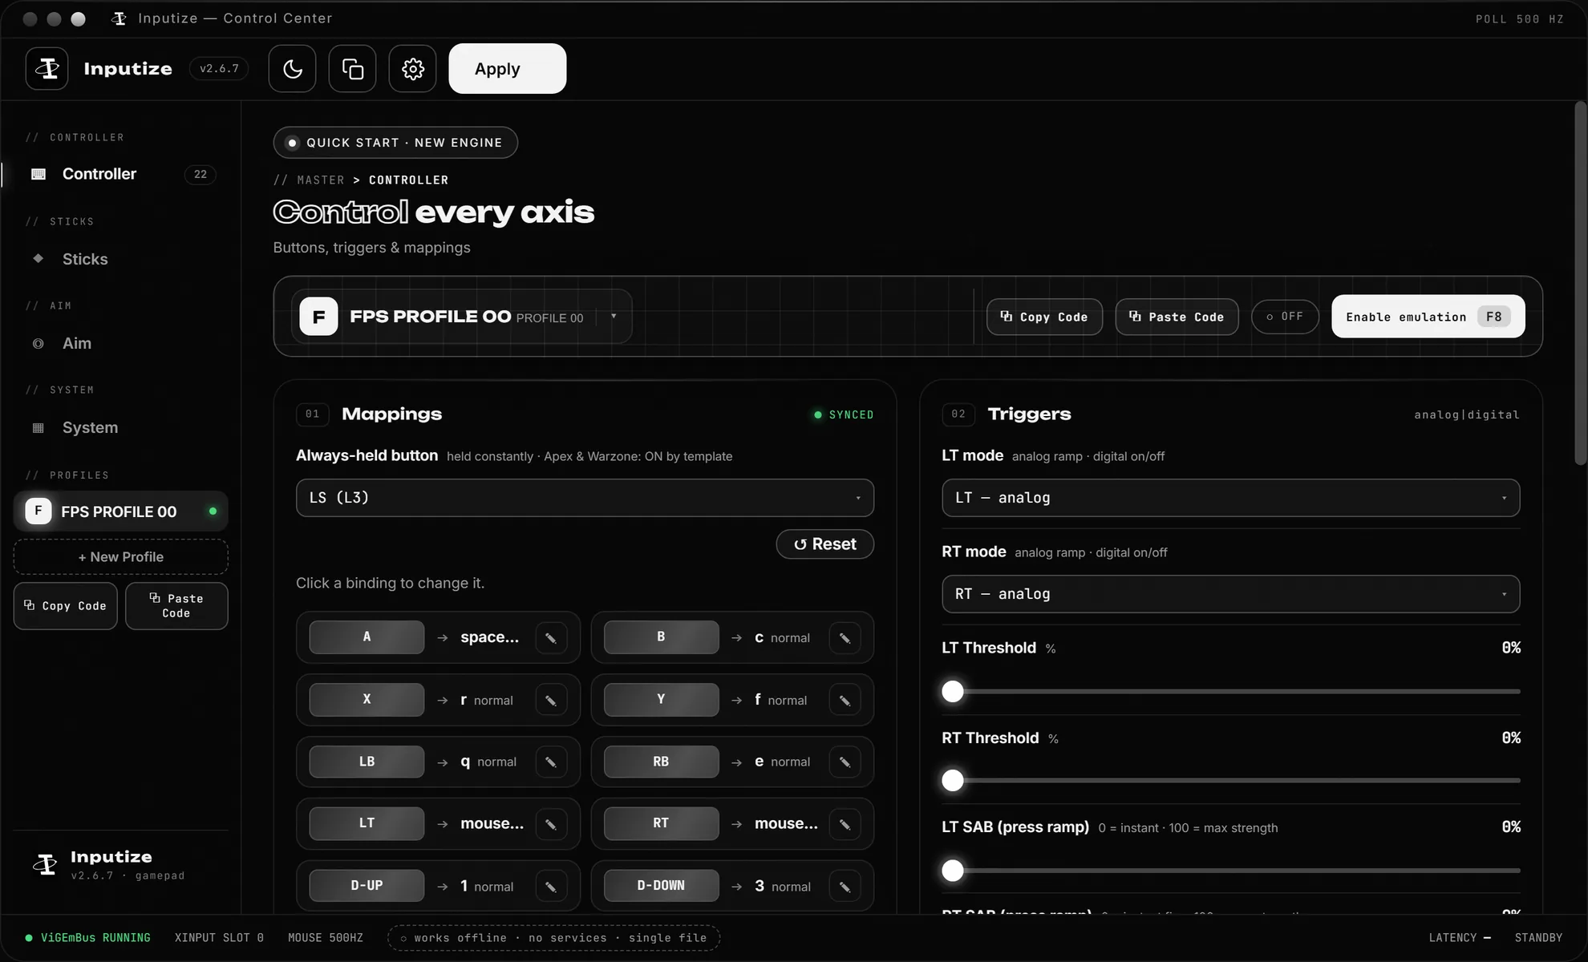Click the Quick Start New Engine pill
Viewport: 1588px width, 962px height.
[x=395, y=143]
